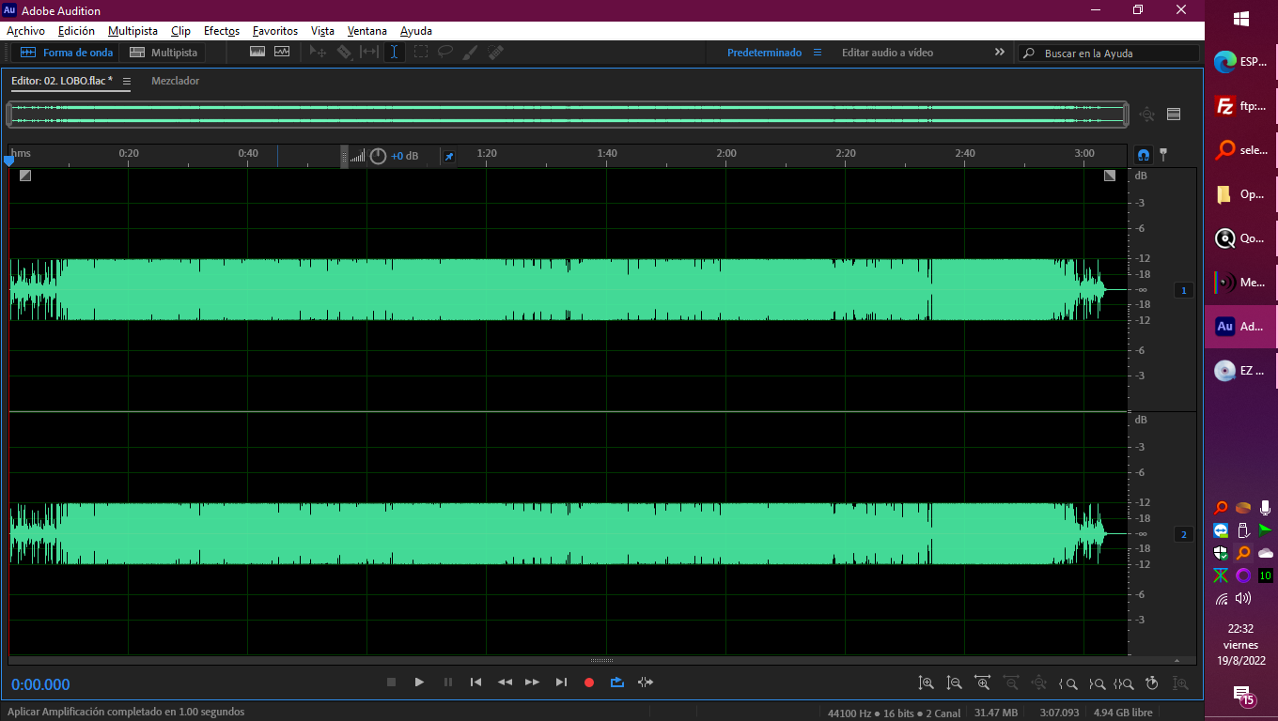Open the Efectos menu

(222, 31)
